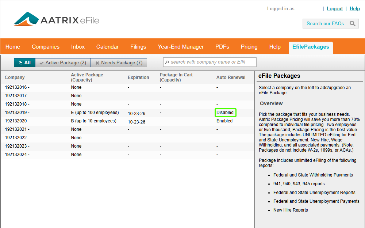Click the Search our FAQs field
The width and height of the screenshot is (365, 228).
tap(325, 24)
